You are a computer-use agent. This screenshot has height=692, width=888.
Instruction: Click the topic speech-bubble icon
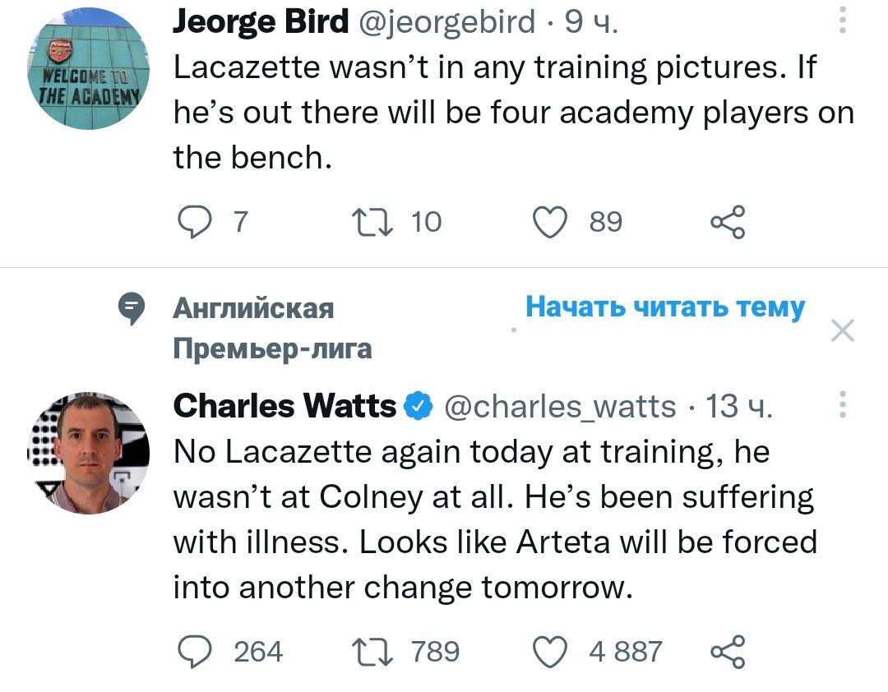[129, 309]
